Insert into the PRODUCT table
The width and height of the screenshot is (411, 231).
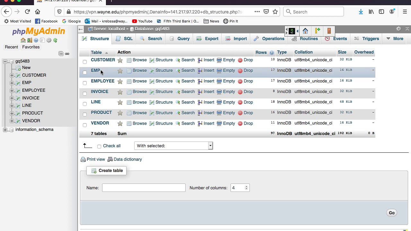pyautogui.click(x=206, y=113)
